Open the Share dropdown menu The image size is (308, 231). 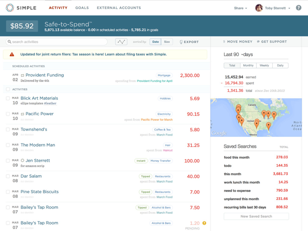coord(240,8)
